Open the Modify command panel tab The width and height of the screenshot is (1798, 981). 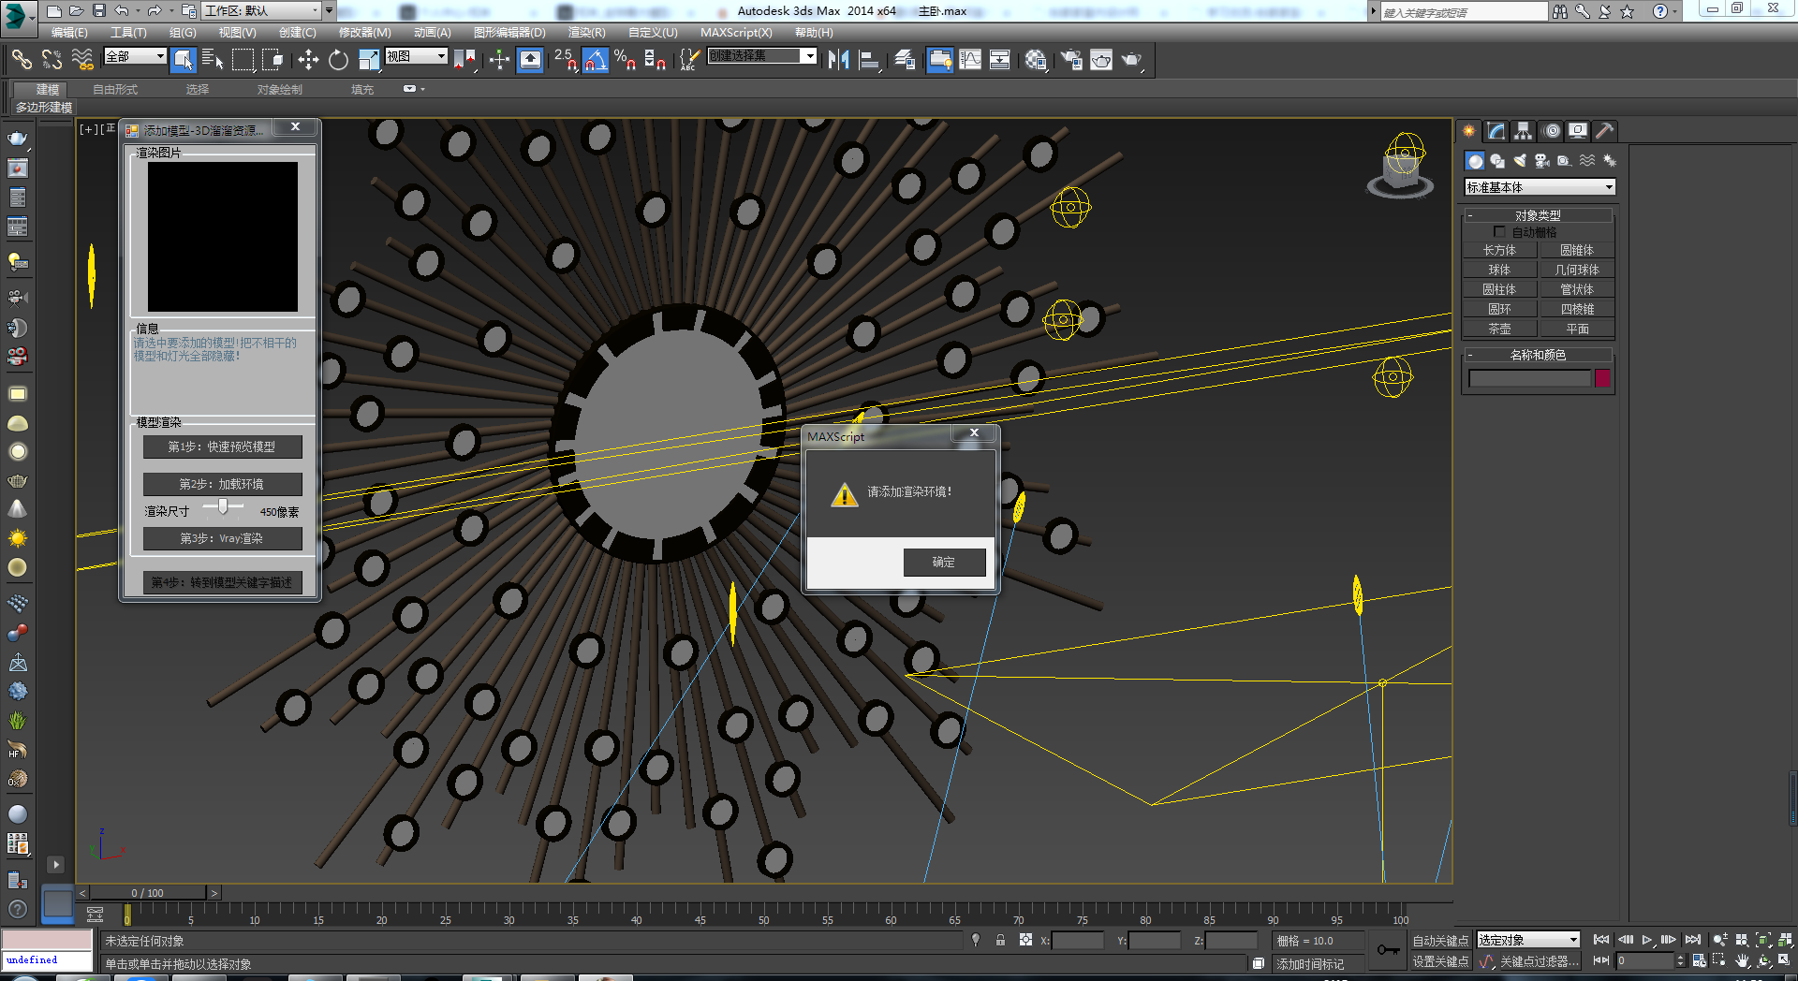click(x=1496, y=131)
